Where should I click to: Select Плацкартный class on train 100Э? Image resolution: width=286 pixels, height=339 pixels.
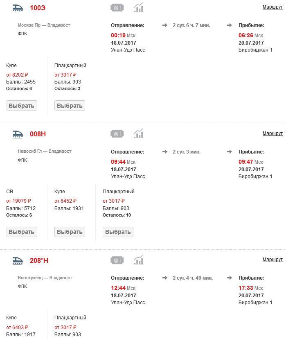[x=70, y=106]
